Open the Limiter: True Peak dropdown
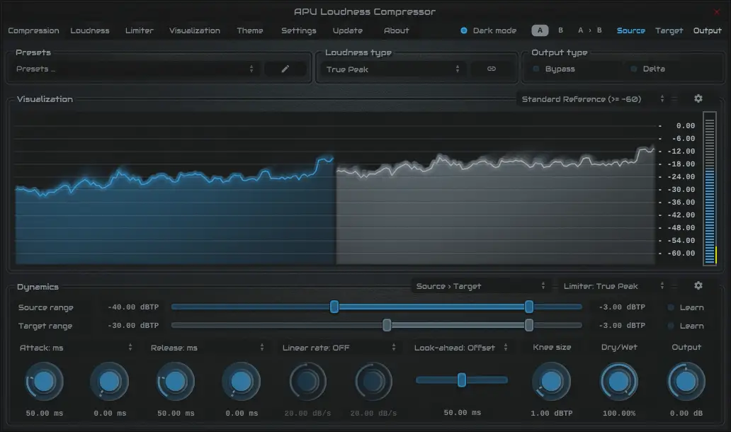 tap(613, 286)
